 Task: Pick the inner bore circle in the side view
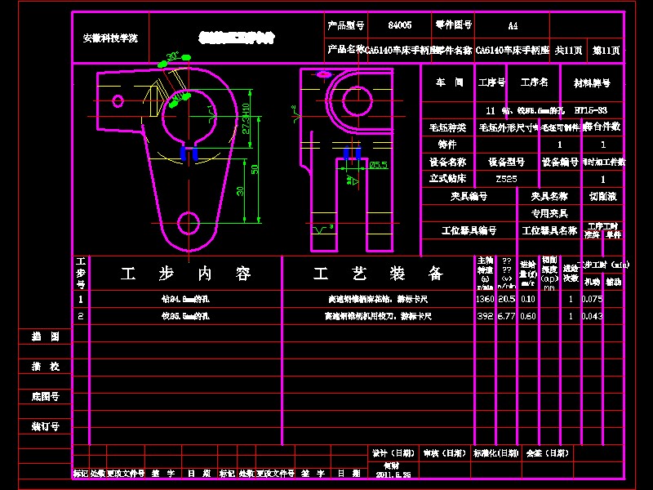click(358, 100)
